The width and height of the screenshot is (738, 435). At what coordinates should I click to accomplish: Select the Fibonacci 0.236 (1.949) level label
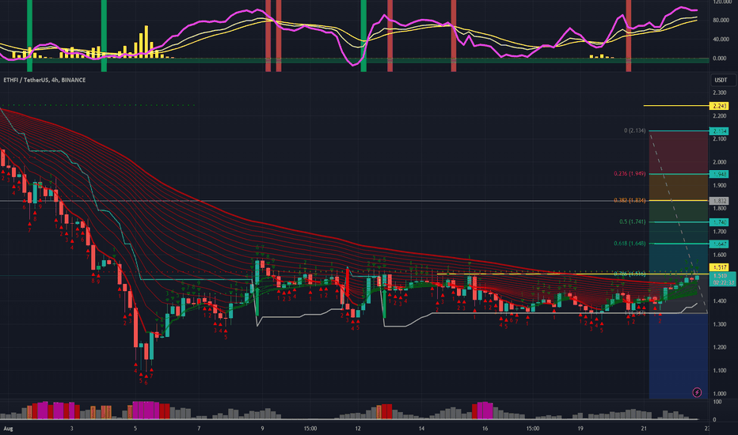coord(630,174)
